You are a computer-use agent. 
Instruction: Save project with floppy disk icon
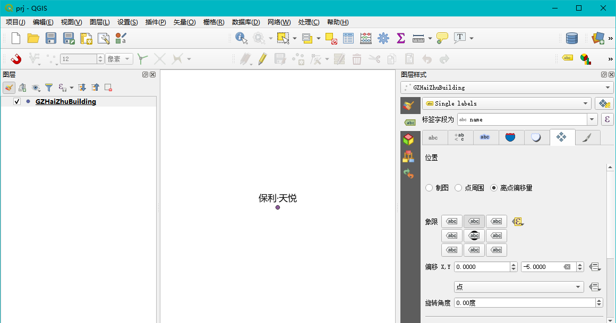click(50, 38)
